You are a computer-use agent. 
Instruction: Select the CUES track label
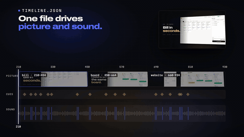pos(9,94)
